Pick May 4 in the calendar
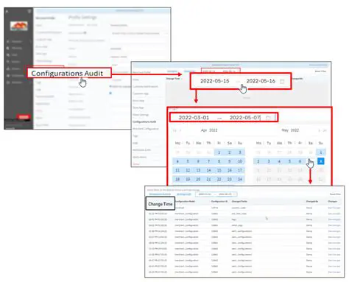Image resolution: width=349 pixels, height=282 pixels. click(279, 161)
